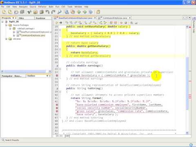This screenshot has width=196, height=147.
Task: Click the Copy toolbar icon
Action: coord(36,12)
